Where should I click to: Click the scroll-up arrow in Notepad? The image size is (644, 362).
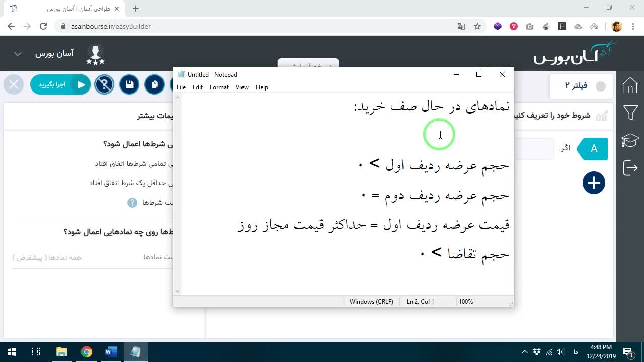[177, 97]
